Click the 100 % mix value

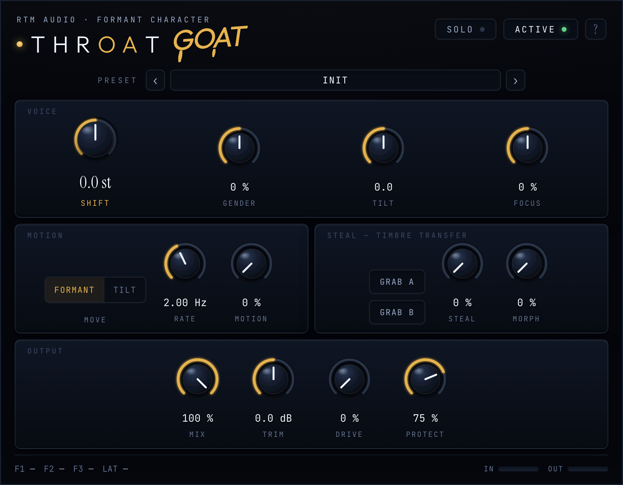click(x=197, y=418)
